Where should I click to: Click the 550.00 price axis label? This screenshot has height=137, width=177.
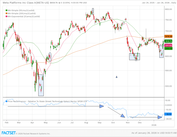point(169,71)
